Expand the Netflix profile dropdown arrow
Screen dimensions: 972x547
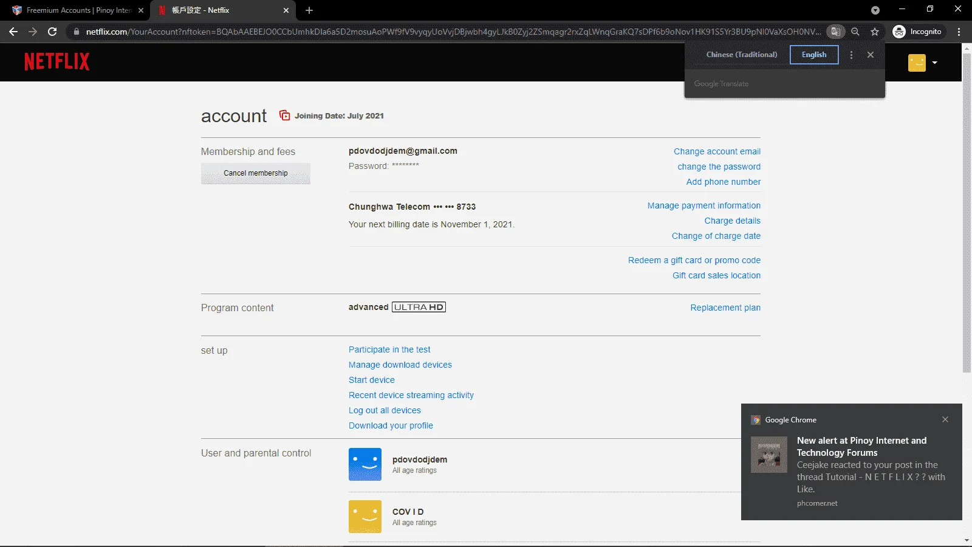(934, 63)
